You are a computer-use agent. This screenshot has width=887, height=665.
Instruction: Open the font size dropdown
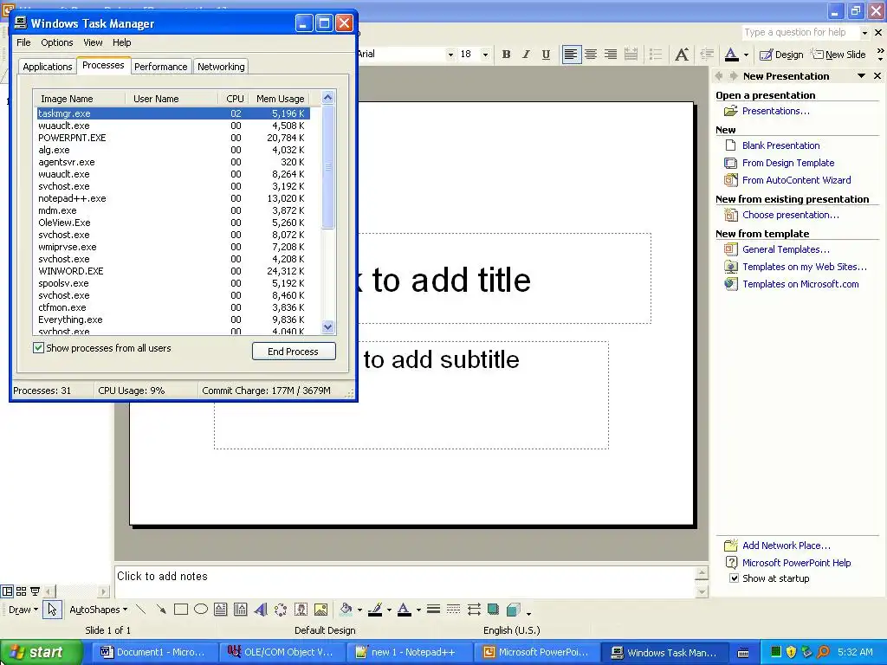485,55
